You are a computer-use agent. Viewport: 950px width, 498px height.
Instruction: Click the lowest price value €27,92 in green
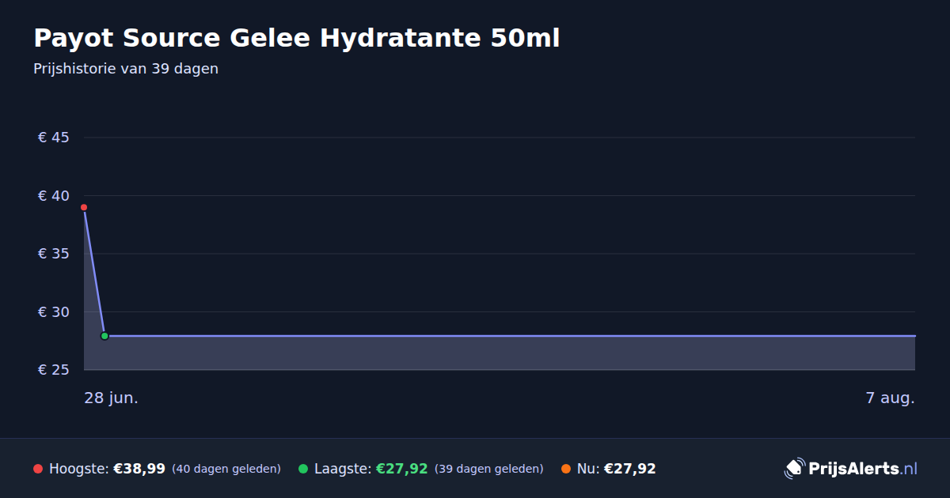(401, 469)
